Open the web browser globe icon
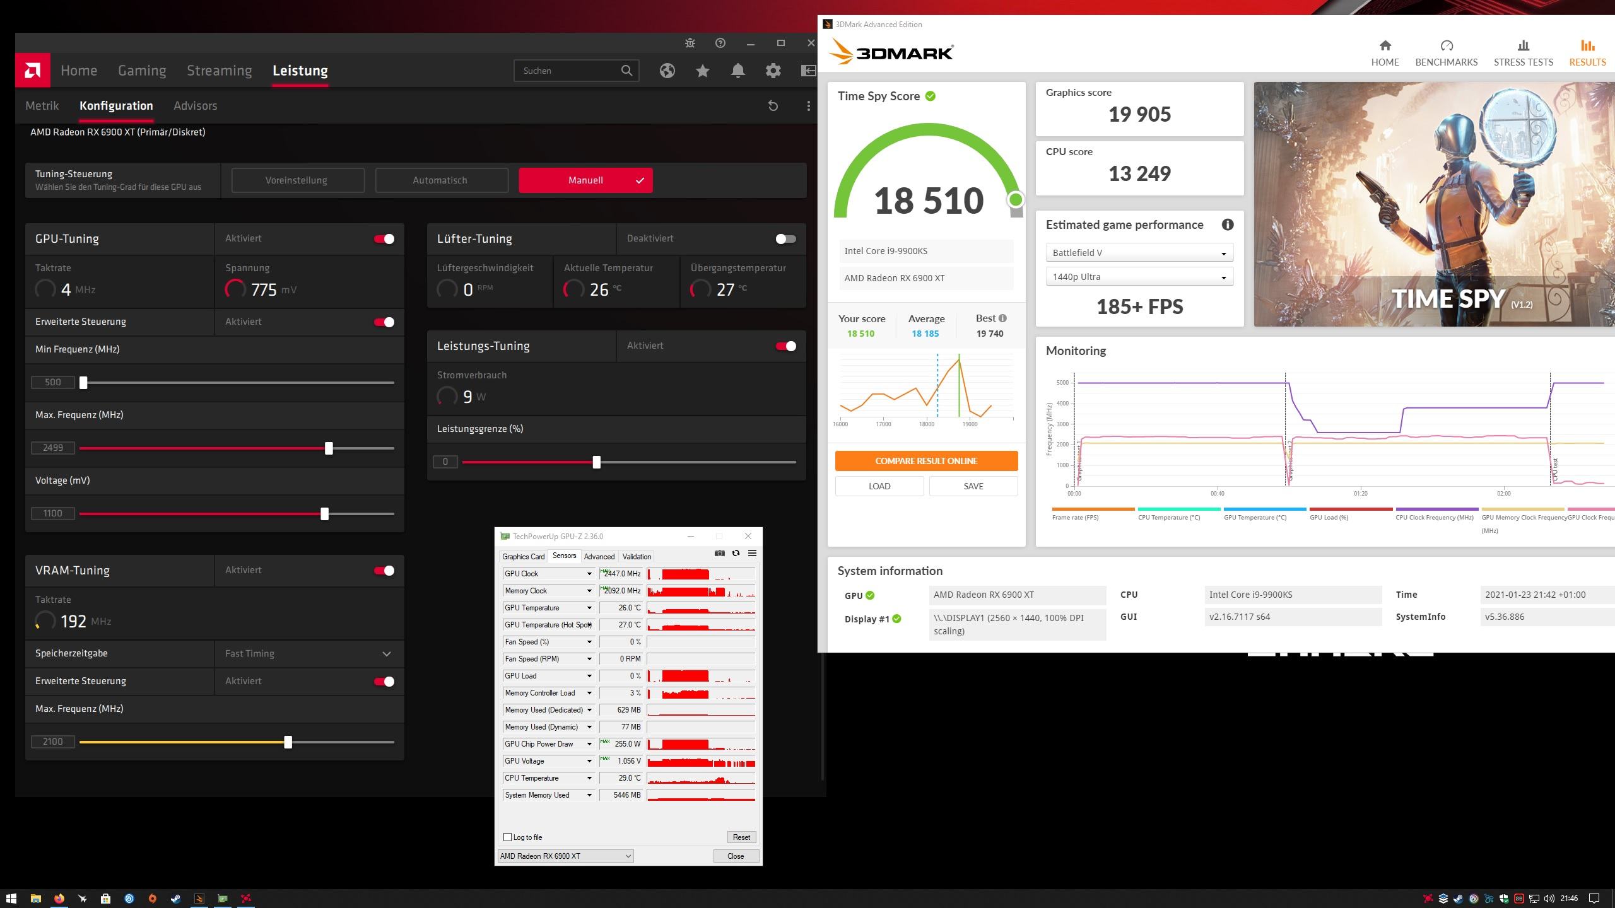Viewport: 1615px width, 908px height. 667,71
